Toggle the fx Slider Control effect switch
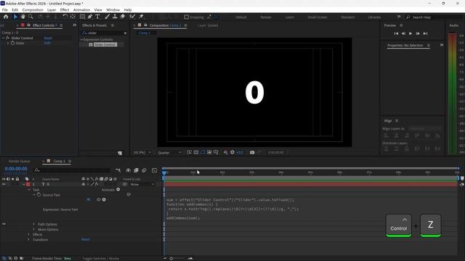 7,38
